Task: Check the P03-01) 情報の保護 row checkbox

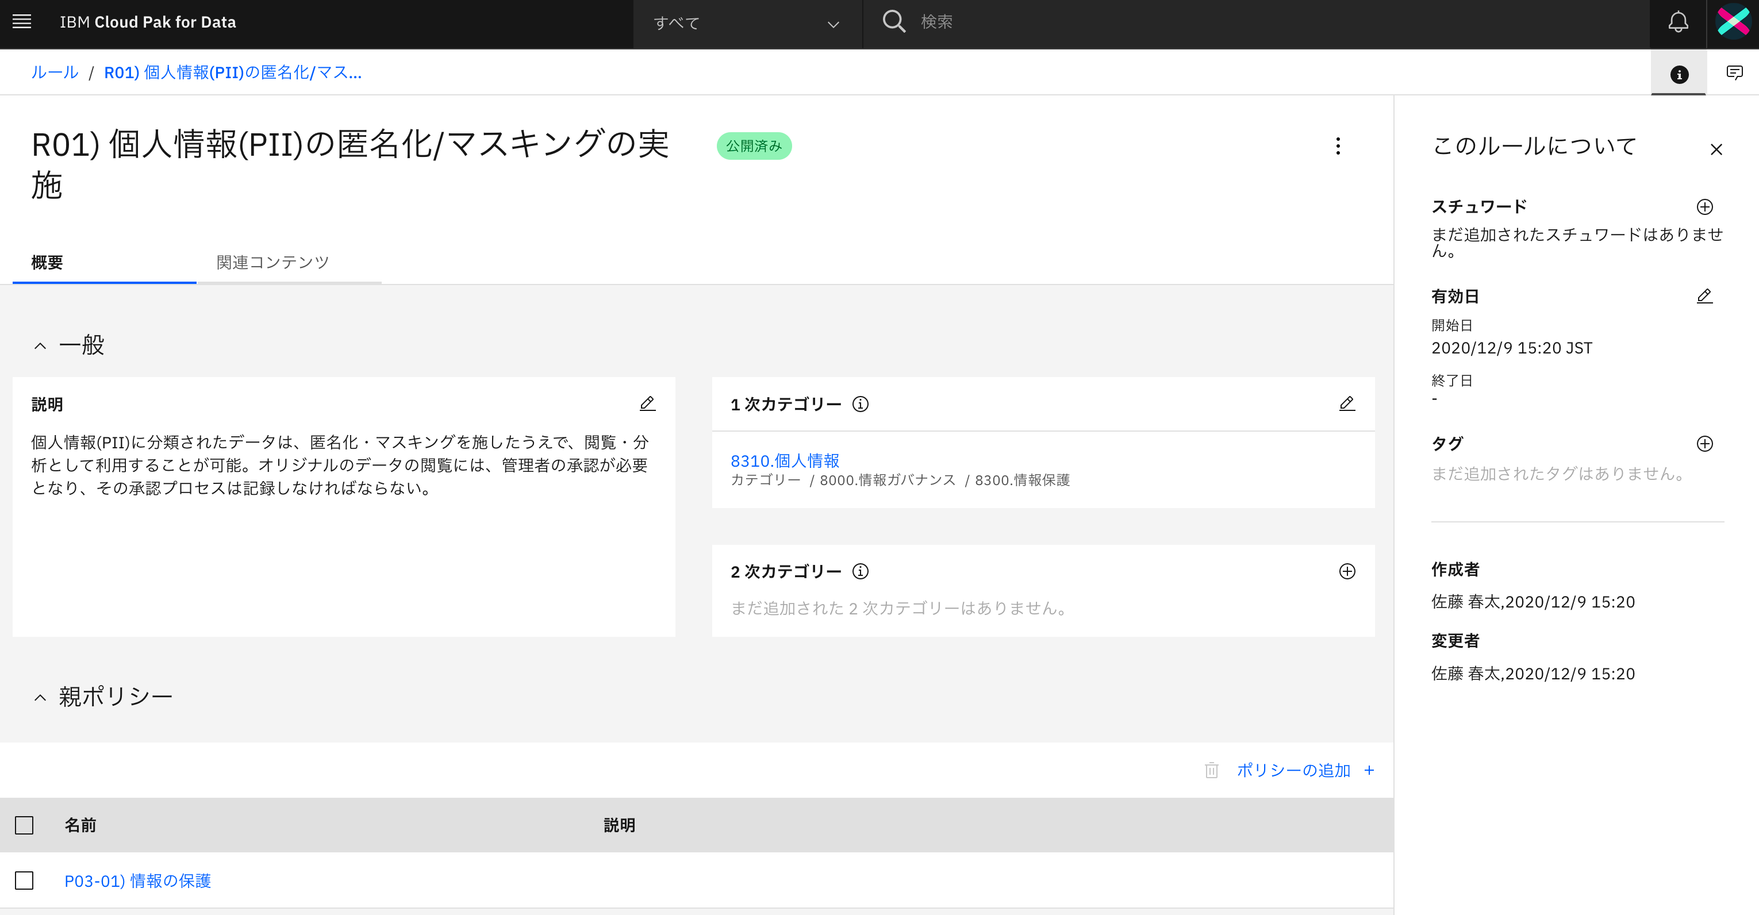Action: (25, 880)
